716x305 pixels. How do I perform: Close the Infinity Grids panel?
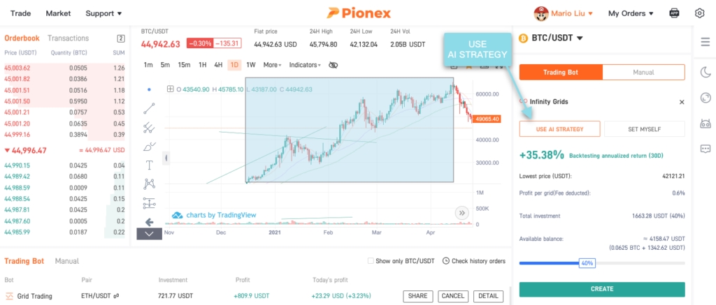[682, 102]
